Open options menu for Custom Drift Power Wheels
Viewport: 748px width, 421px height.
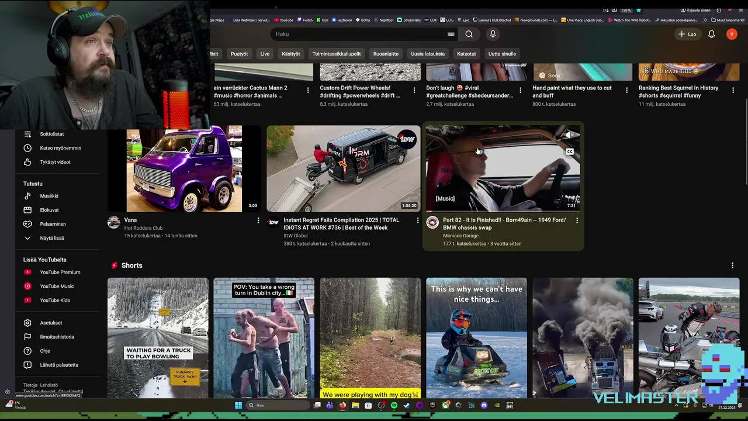coord(414,90)
